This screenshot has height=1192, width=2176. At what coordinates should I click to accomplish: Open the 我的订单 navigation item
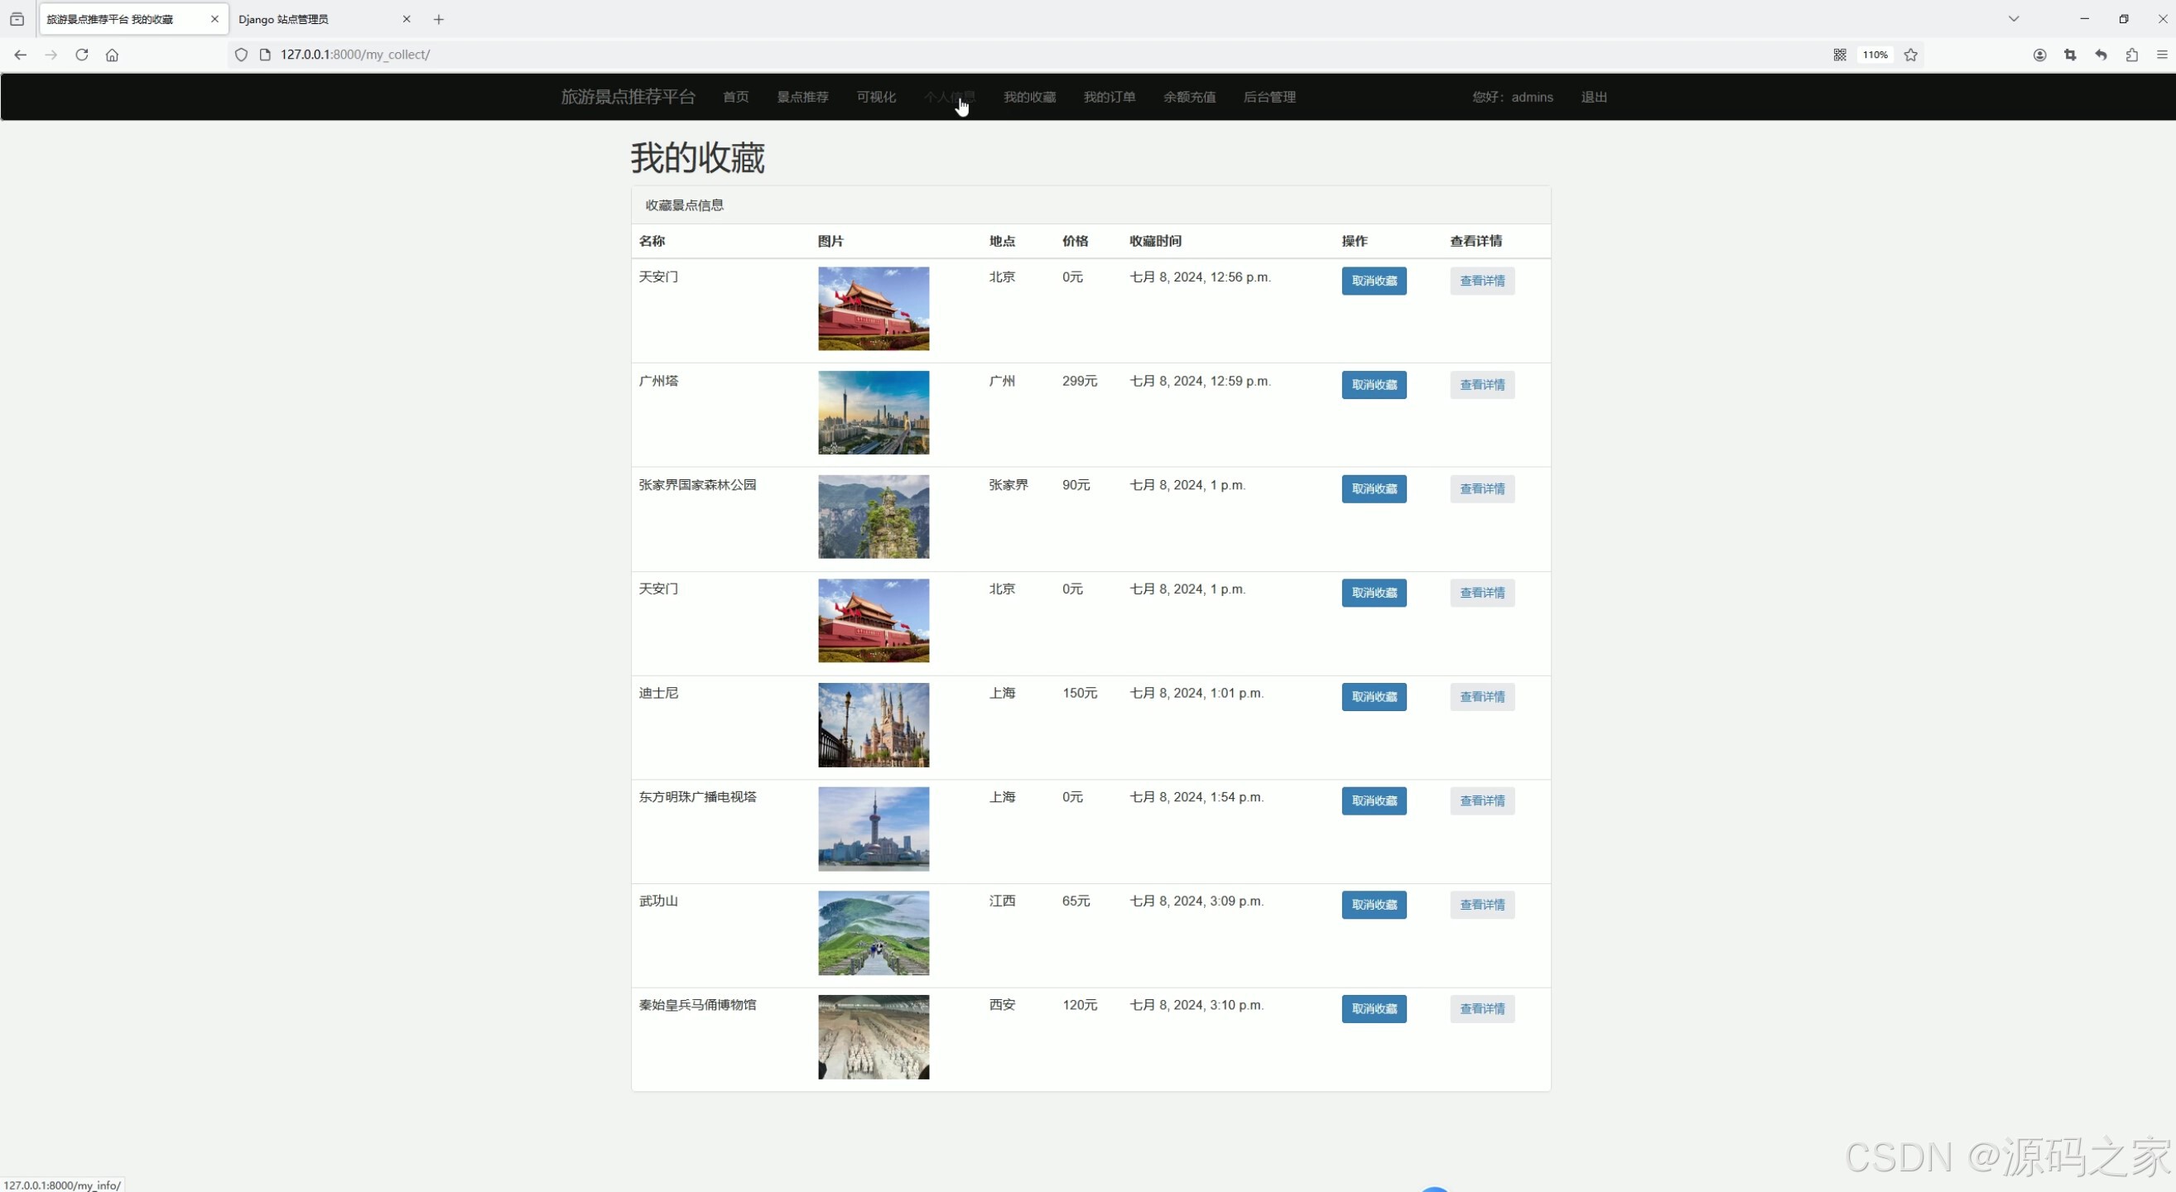click(x=1110, y=97)
